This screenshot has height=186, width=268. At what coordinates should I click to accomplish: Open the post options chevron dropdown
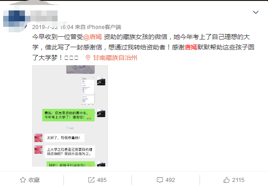click(255, 12)
